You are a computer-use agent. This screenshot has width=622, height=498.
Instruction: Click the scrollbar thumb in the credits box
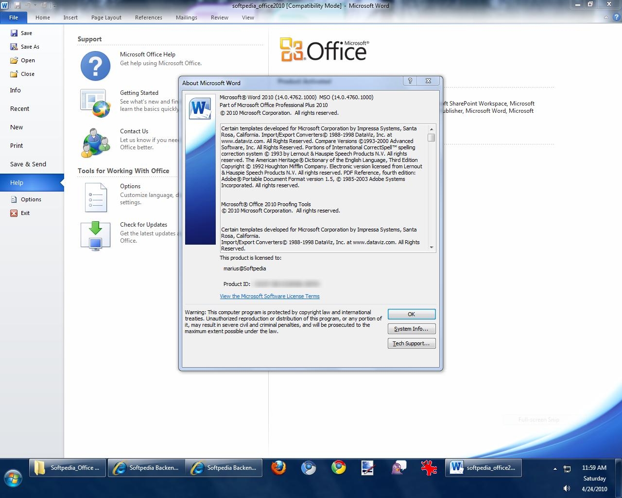pyautogui.click(x=432, y=138)
